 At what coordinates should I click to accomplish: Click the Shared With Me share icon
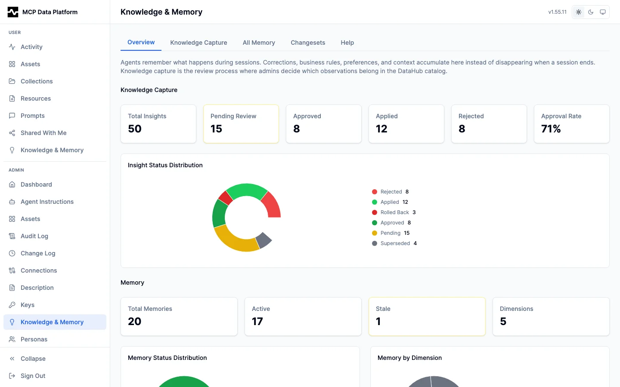12,133
